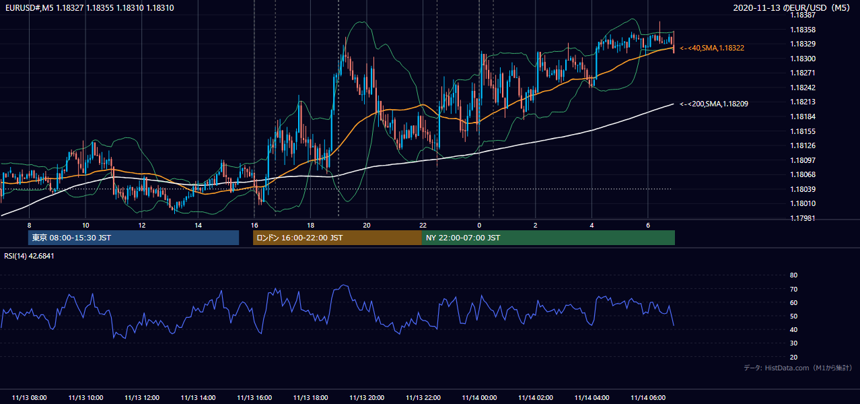860x404 pixels.
Task: Click hour tick 14 under price chart
Action: click(198, 225)
